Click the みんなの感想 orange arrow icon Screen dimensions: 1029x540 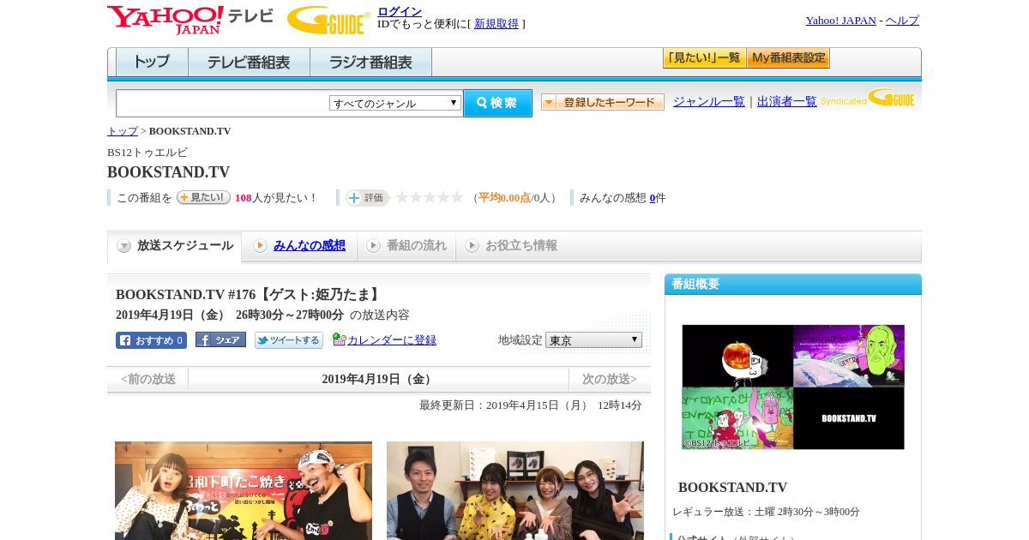click(260, 246)
